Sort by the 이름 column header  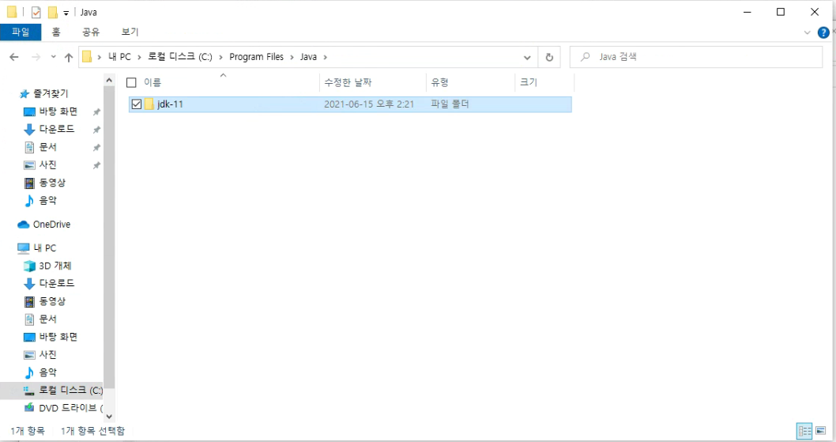click(153, 82)
